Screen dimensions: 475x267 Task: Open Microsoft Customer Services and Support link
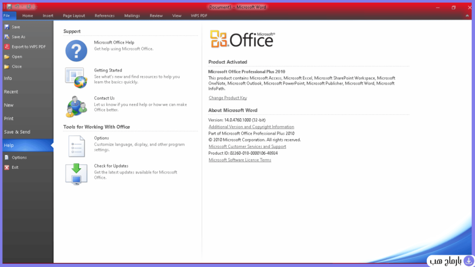tap(247, 146)
